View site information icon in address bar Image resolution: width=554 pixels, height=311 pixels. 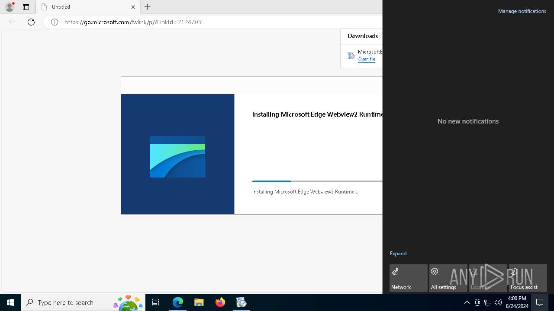[55, 22]
